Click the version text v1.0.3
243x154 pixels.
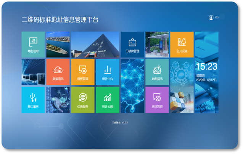[x=125, y=122]
